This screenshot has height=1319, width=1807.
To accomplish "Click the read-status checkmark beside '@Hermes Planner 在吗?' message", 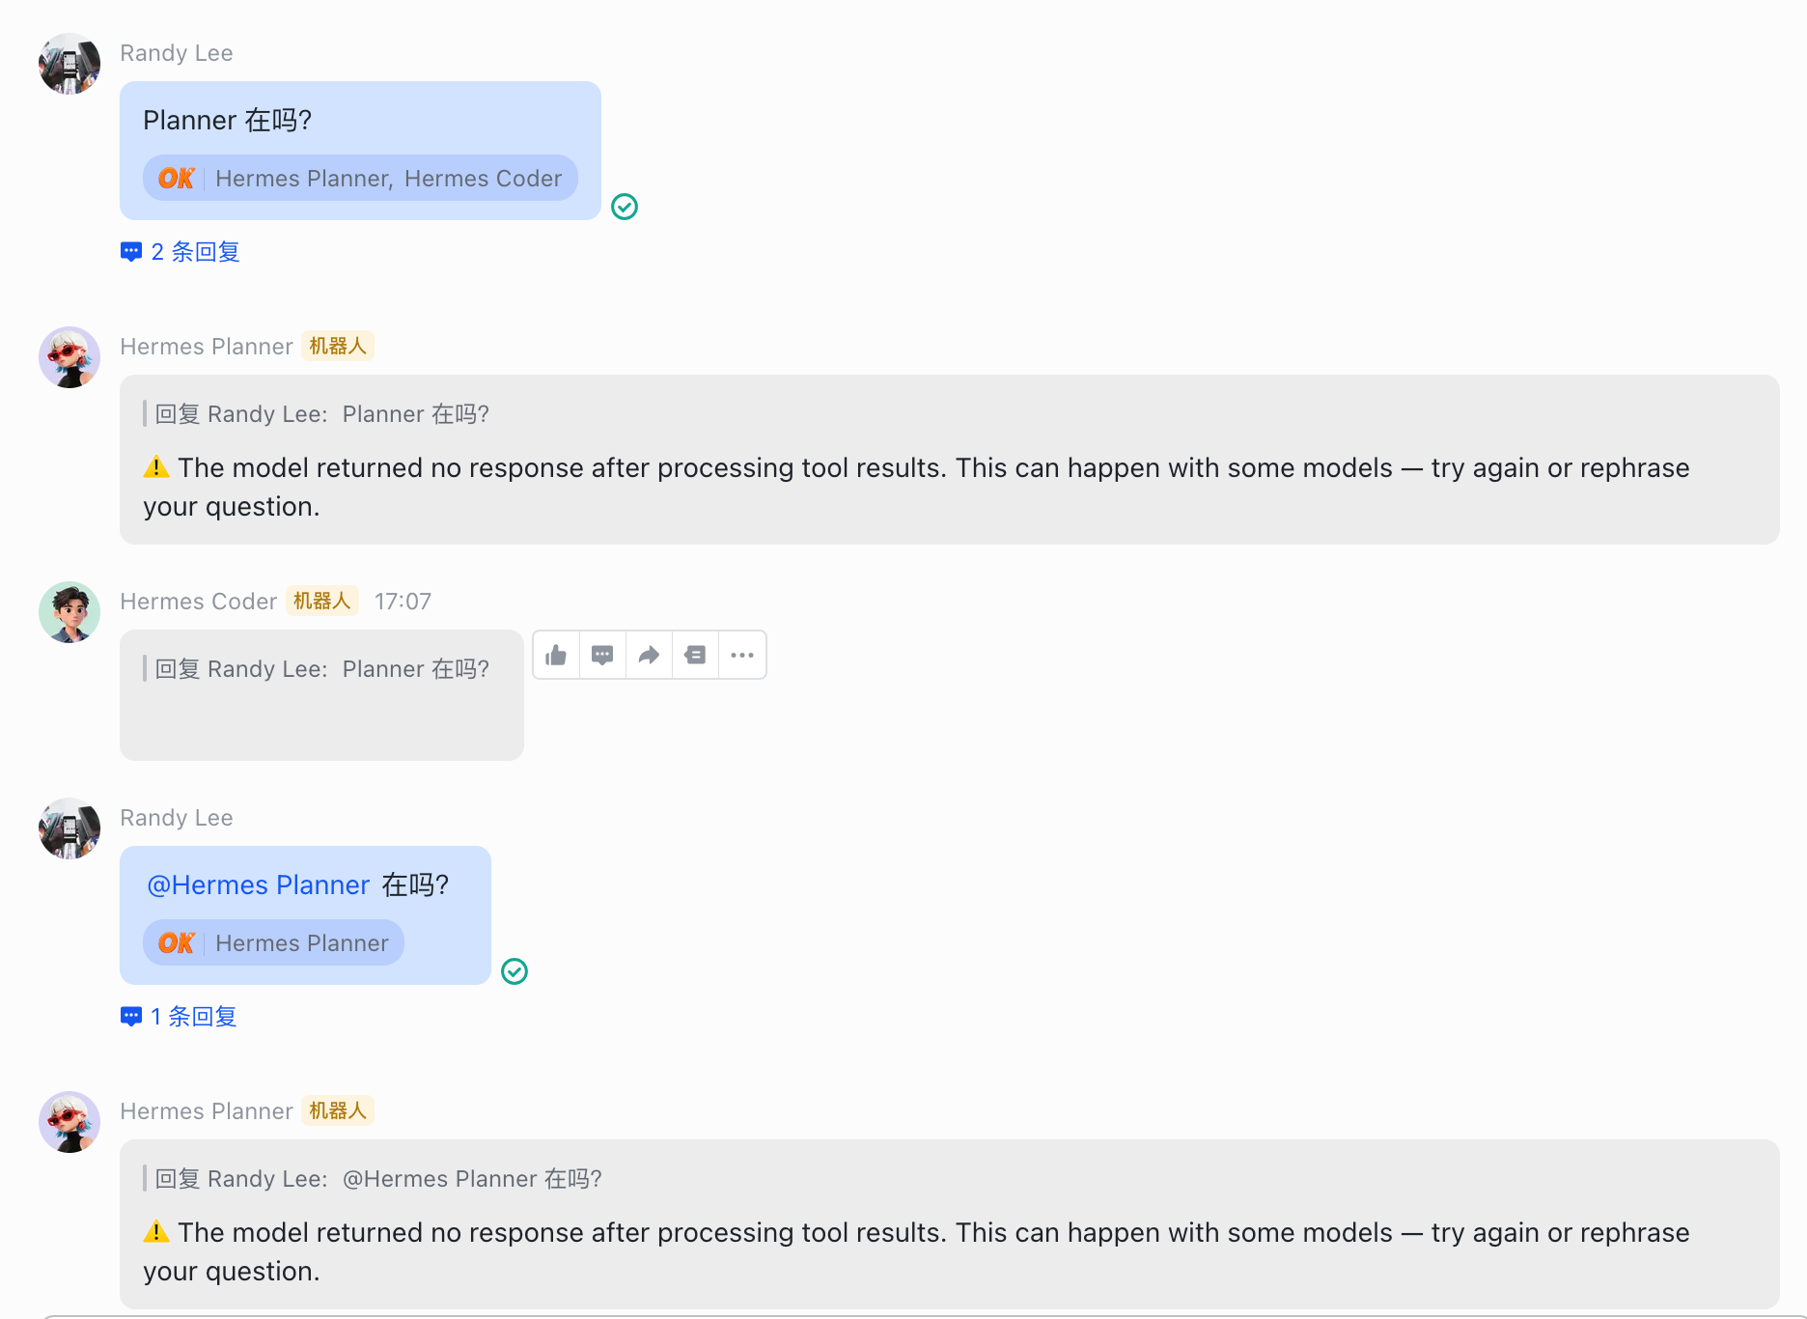I will 514,971.
